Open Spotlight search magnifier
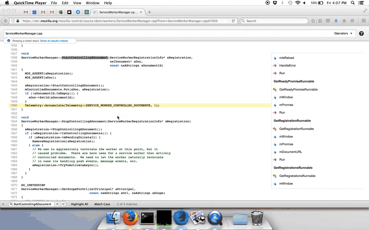This screenshot has height=230, width=369. (353, 3)
